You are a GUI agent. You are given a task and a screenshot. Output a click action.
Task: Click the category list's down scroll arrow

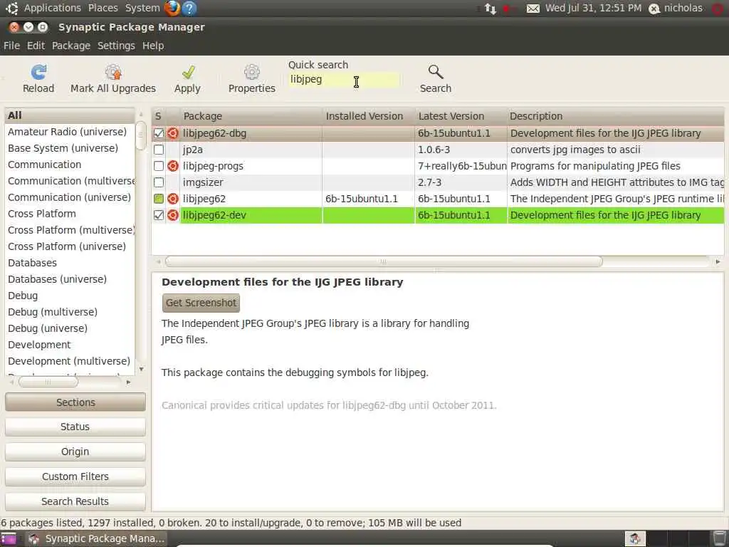click(141, 370)
